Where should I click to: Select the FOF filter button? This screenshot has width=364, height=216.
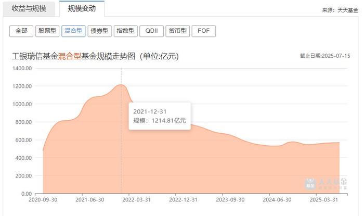pyautogui.click(x=204, y=31)
